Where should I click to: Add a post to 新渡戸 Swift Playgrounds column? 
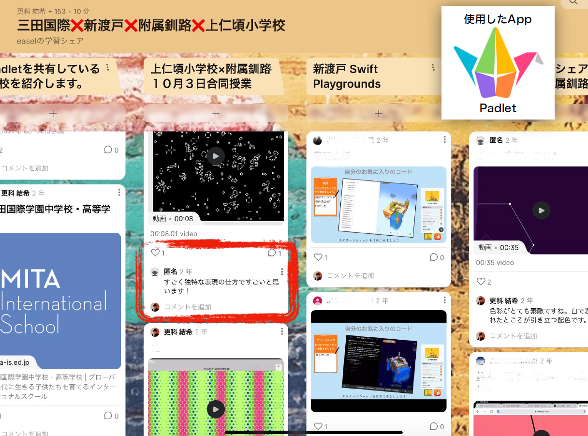click(379, 113)
